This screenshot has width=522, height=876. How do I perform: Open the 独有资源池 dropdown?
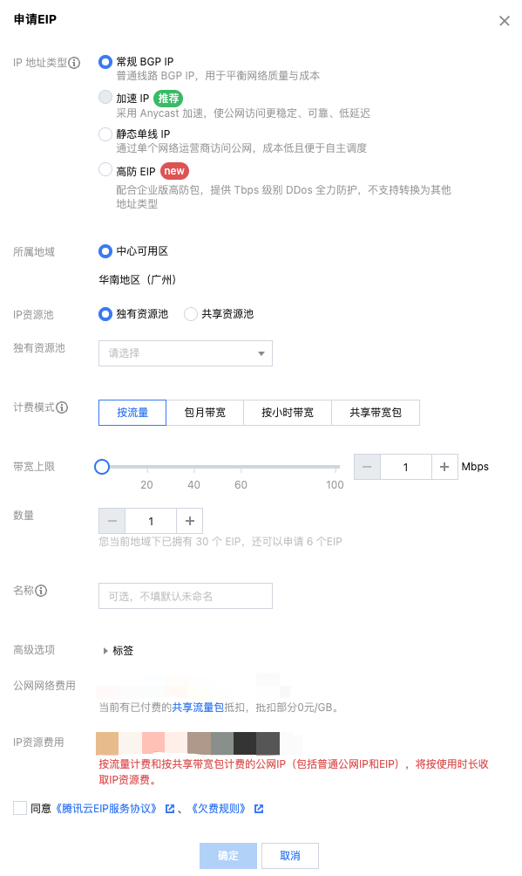186,353
